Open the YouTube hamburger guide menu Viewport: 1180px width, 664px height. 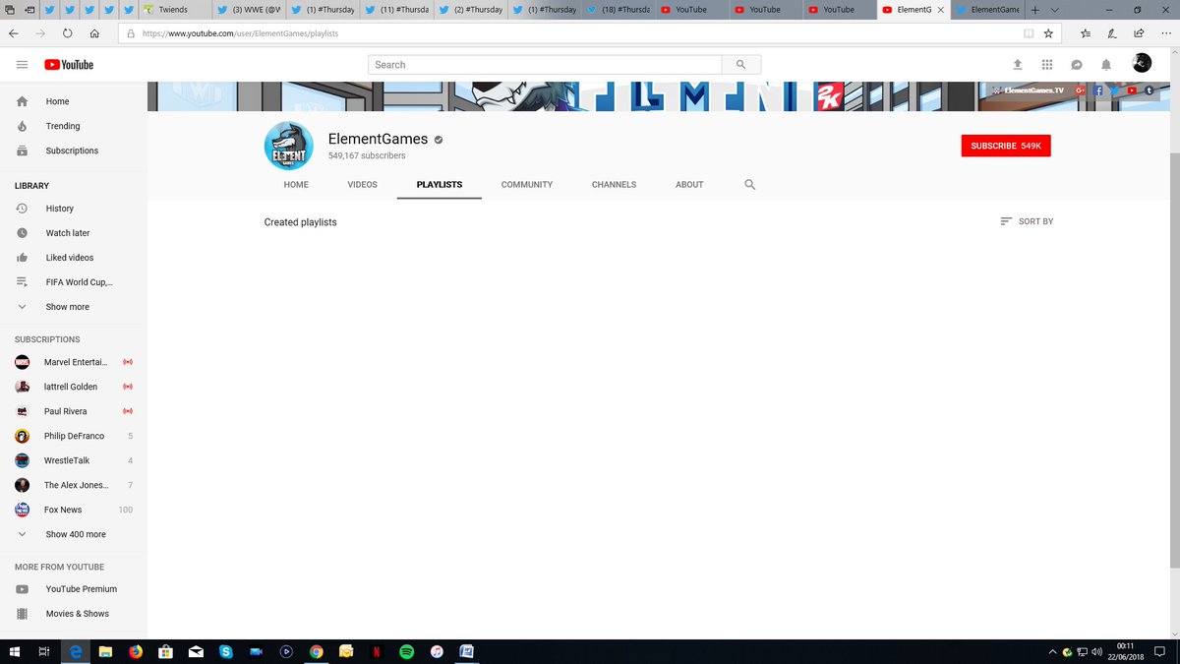pyautogui.click(x=22, y=65)
